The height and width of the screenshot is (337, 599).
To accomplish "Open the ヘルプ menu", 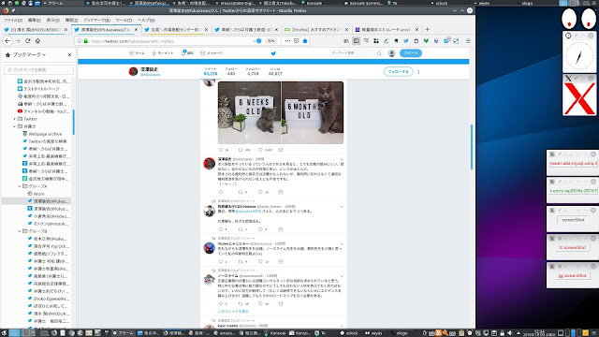I will 146,20.
